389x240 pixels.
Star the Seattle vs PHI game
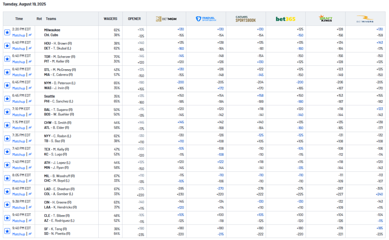(x=7, y=99)
